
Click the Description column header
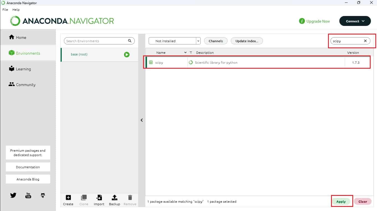pos(205,53)
